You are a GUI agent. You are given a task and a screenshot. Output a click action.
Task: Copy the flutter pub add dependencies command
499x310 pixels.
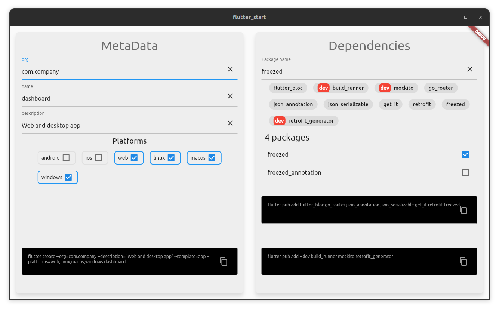click(463, 210)
